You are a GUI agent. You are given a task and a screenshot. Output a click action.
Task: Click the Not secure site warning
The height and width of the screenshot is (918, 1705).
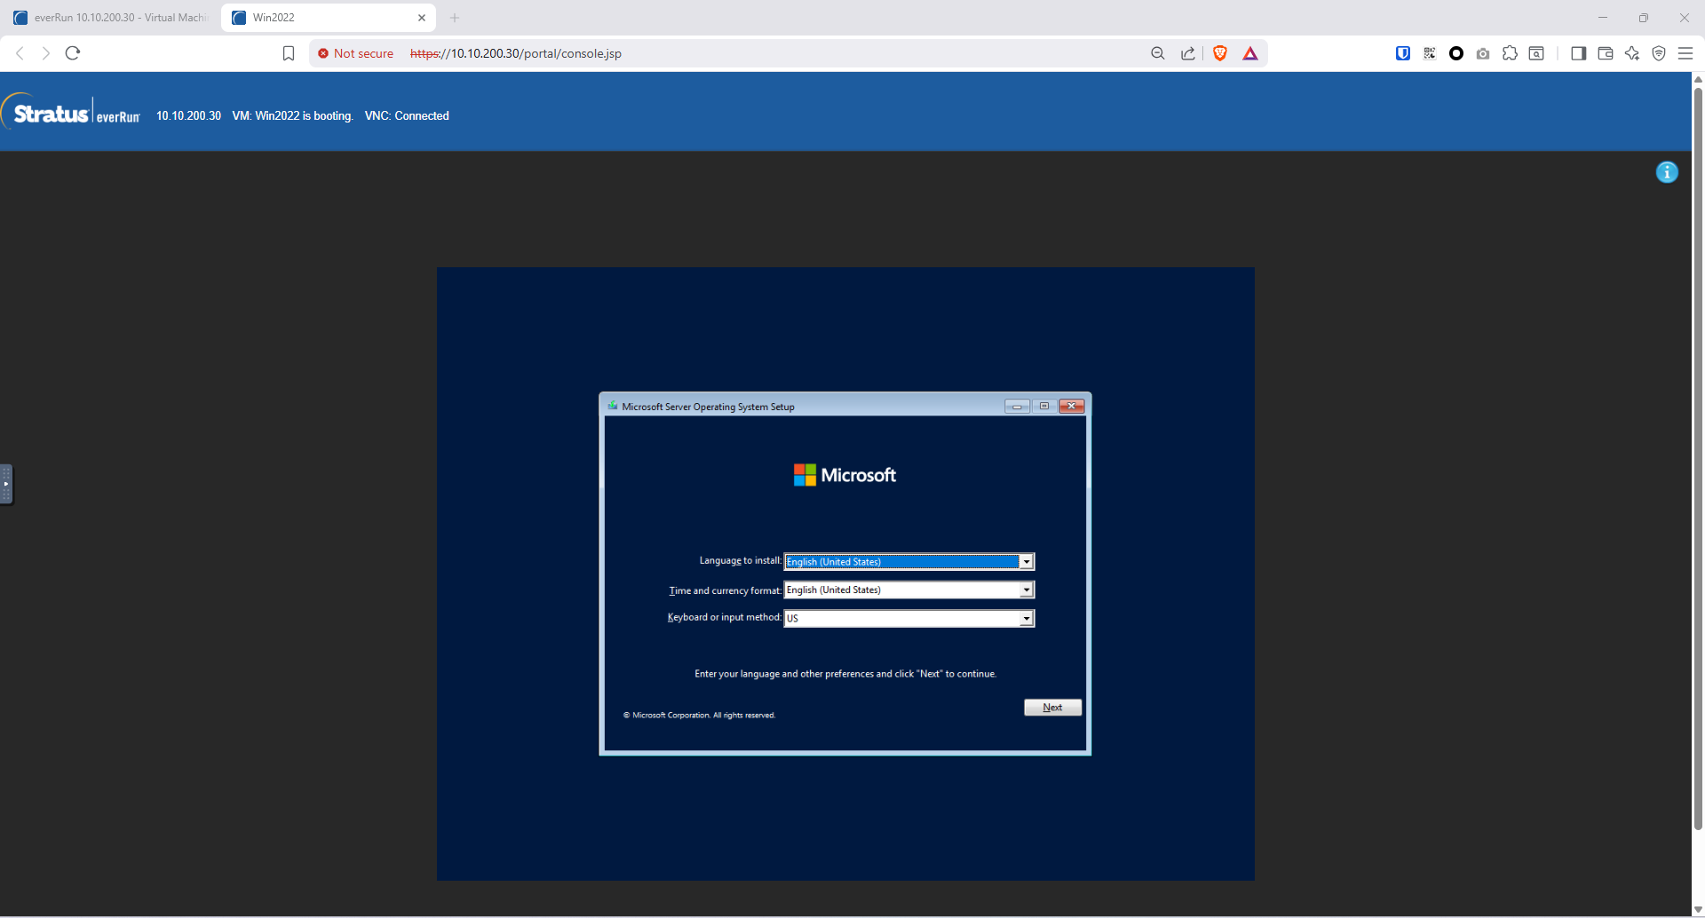click(x=355, y=53)
